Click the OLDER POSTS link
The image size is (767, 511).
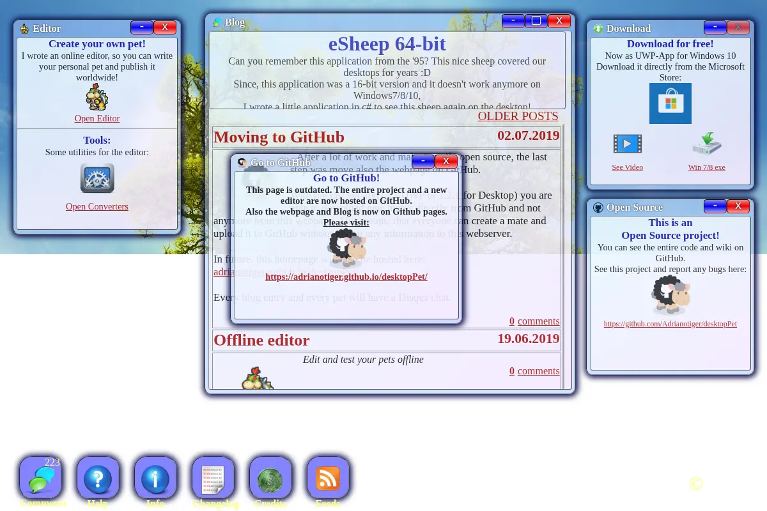point(518,116)
